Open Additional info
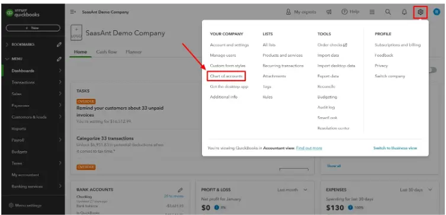 223,97
